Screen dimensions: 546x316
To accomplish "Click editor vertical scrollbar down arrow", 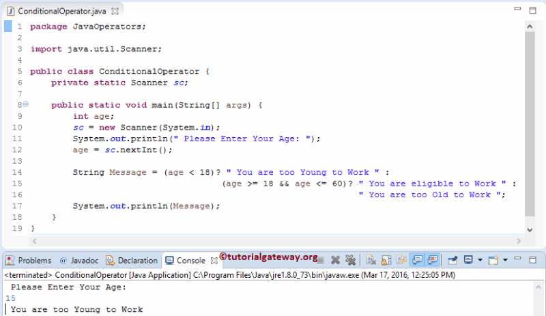I will point(530,230).
